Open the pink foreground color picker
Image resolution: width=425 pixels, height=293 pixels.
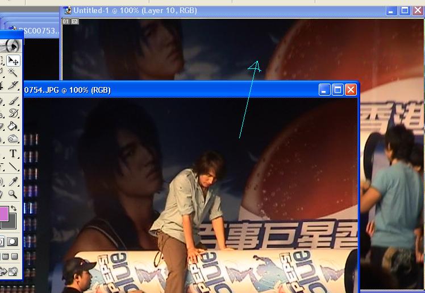pyautogui.click(x=4, y=213)
